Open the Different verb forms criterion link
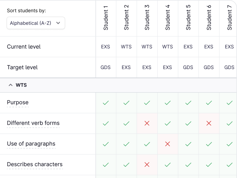 click(33, 123)
